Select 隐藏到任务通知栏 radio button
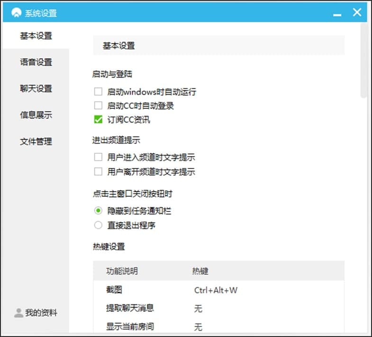This screenshot has width=372, height=337. click(x=98, y=211)
